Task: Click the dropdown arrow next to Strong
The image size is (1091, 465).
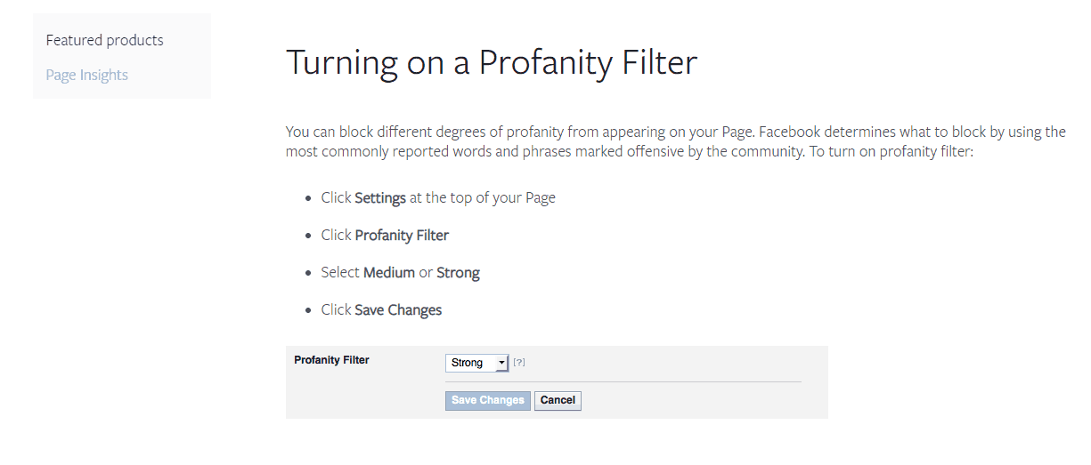Action: [x=501, y=363]
